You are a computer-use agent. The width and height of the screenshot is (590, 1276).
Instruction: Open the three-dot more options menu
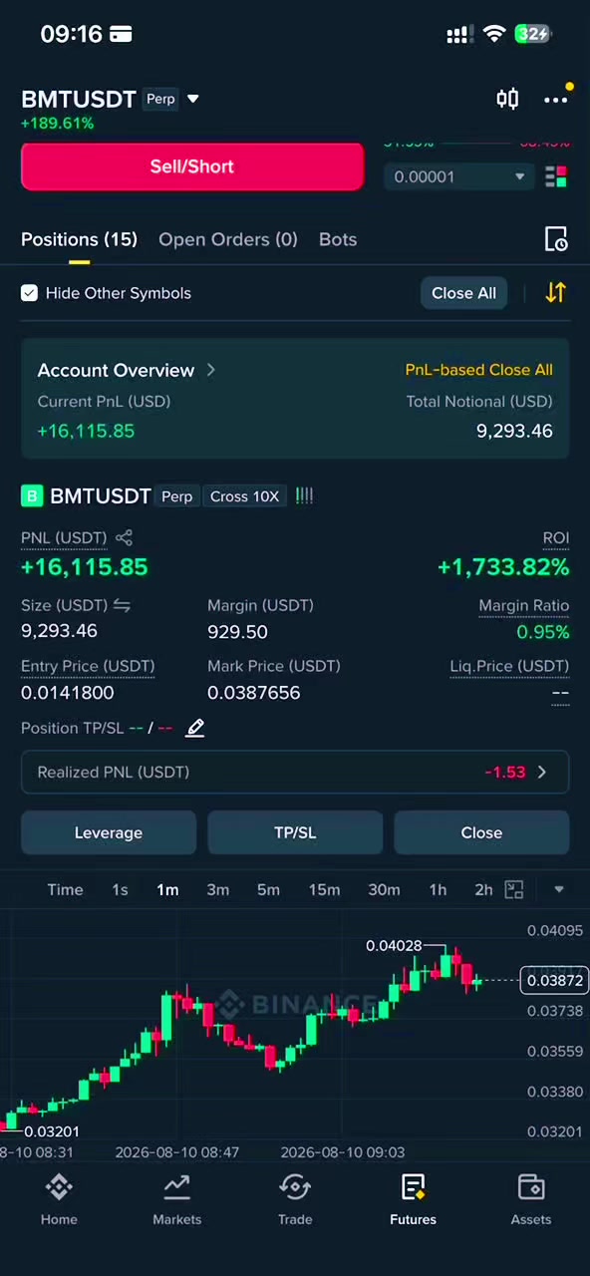click(x=555, y=99)
